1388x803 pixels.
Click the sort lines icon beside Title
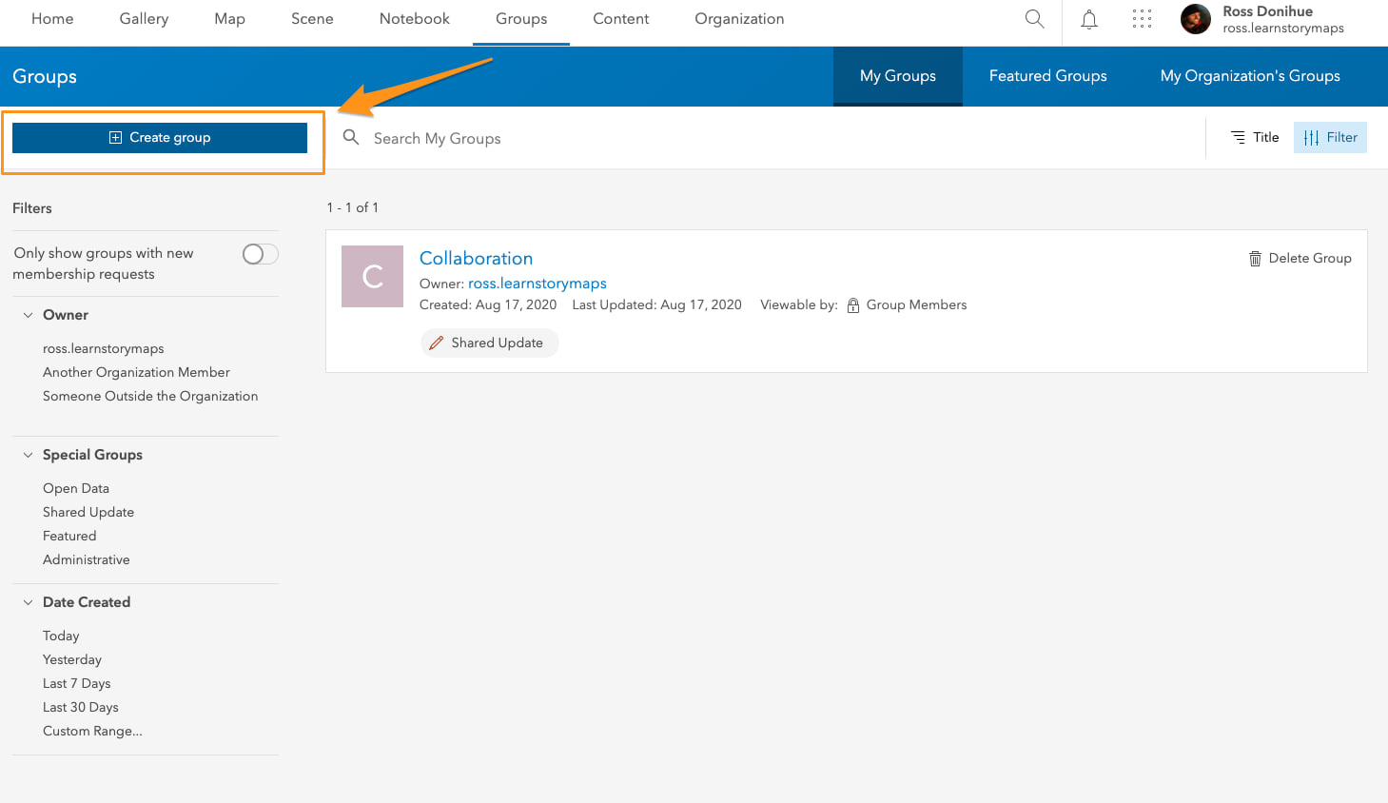coord(1238,137)
